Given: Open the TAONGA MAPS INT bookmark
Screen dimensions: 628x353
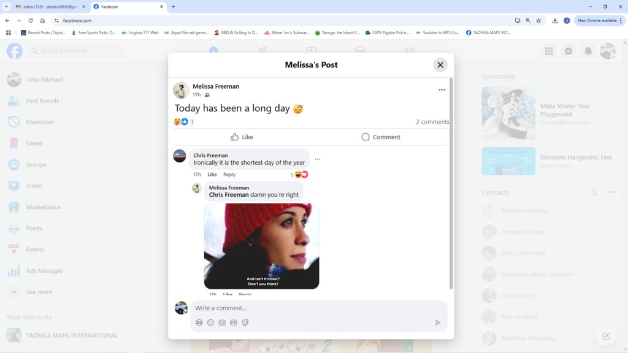Looking at the screenshot, I should pyautogui.click(x=488, y=32).
